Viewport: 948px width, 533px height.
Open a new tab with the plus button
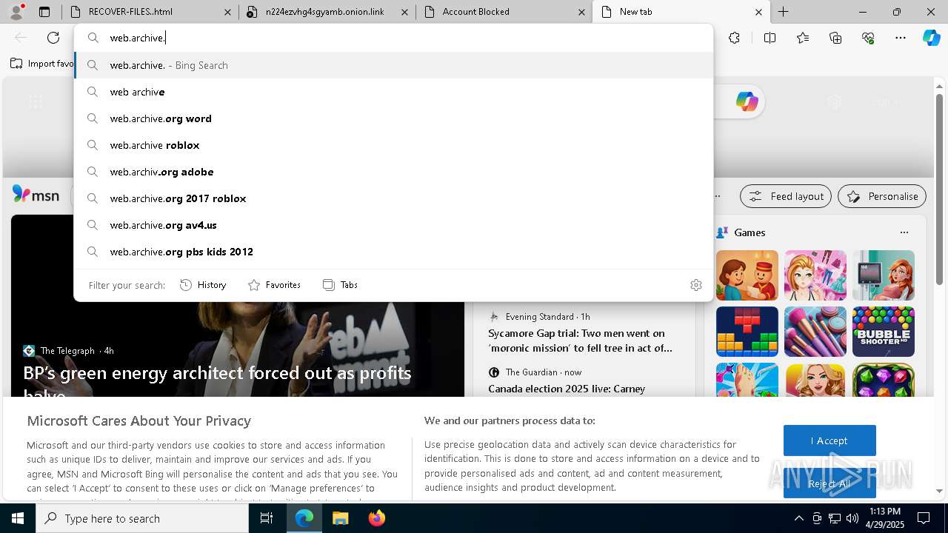(783, 12)
